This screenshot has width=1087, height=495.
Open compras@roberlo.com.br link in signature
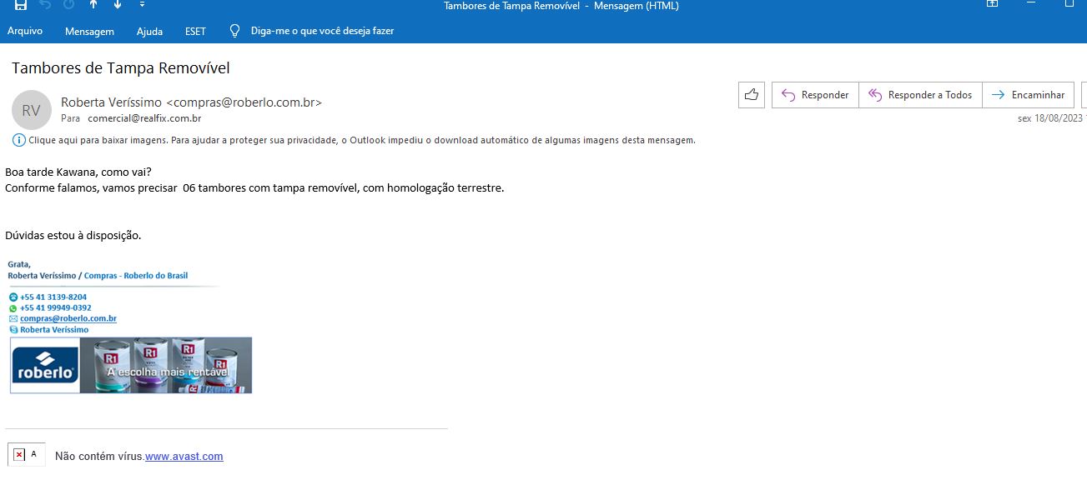click(x=68, y=318)
